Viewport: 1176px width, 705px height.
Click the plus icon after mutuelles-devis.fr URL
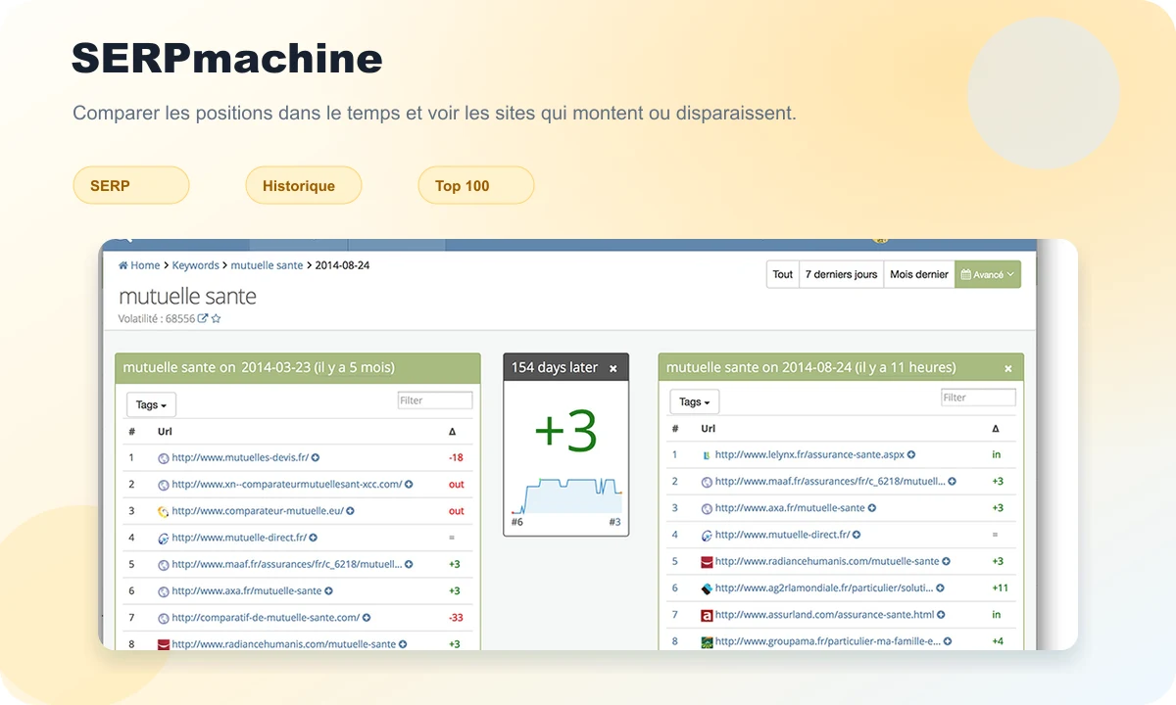(316, 457)
